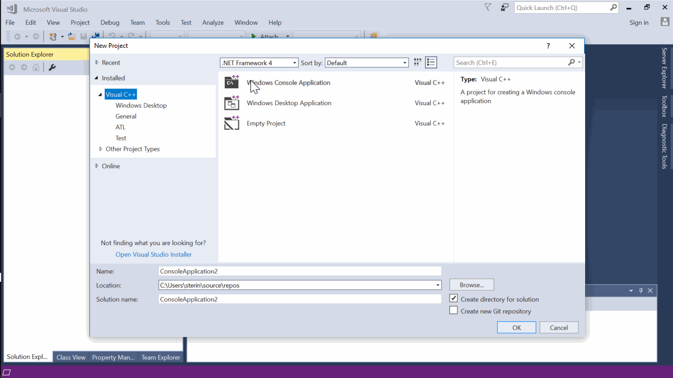Viewport: 673px width, 378px height.
Task: Open the Diagnostic Tools side tab
Action: 664,146
